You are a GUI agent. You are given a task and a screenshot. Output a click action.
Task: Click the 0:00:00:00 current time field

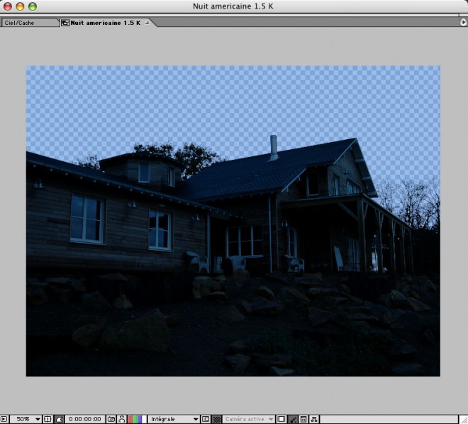[x=85, y=419]
